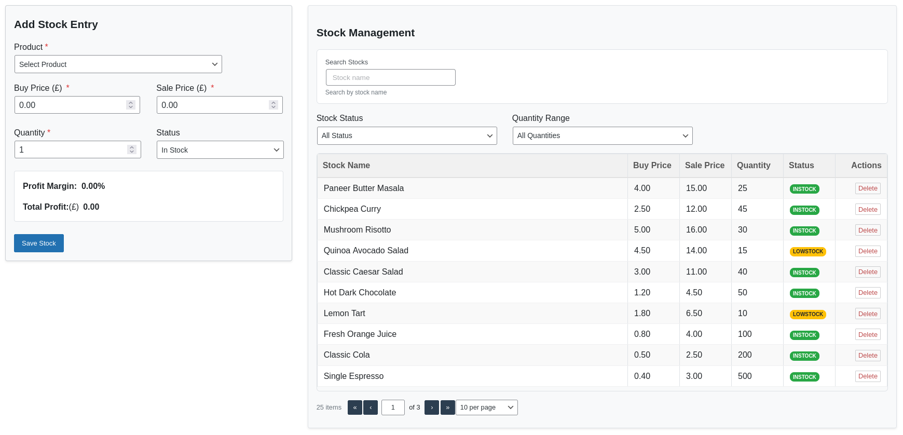Open the All Status filter dropdown
903x435 pixels.
click(406, 135)
